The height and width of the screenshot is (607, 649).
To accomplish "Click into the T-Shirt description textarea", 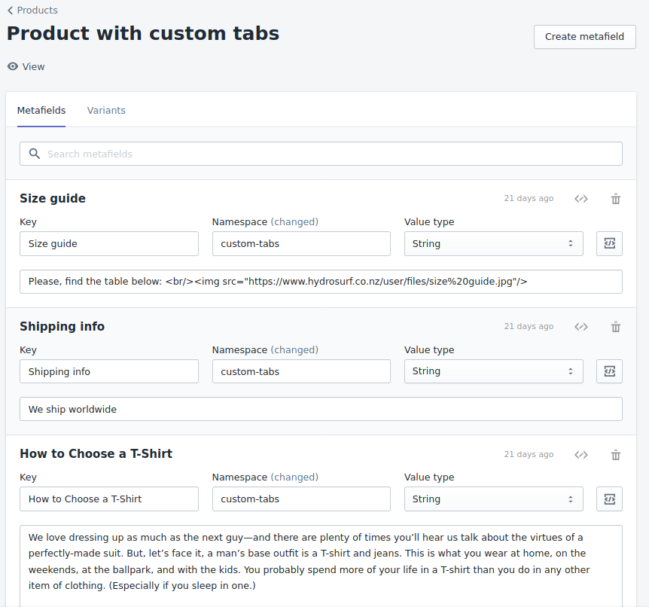I will pyautogui.click(x=321, y=566).
